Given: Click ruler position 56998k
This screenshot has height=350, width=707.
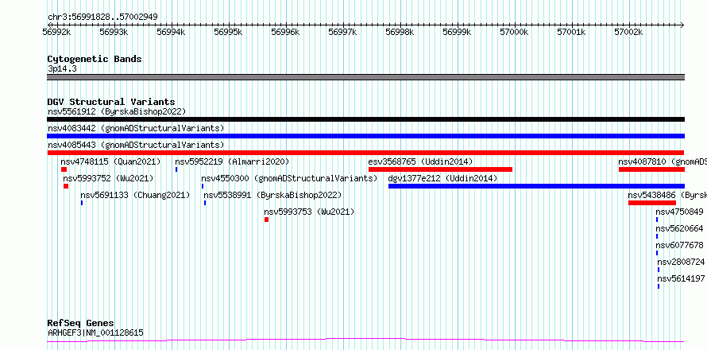Looking at the screenshot, I should (x=400, y=32).
